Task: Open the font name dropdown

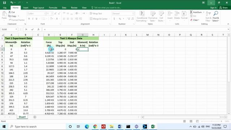Action: click(x=45, y=13)
